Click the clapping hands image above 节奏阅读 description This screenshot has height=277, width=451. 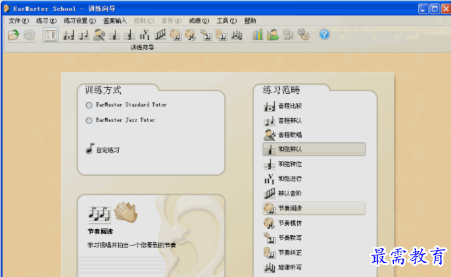click(x=126, y=213)
